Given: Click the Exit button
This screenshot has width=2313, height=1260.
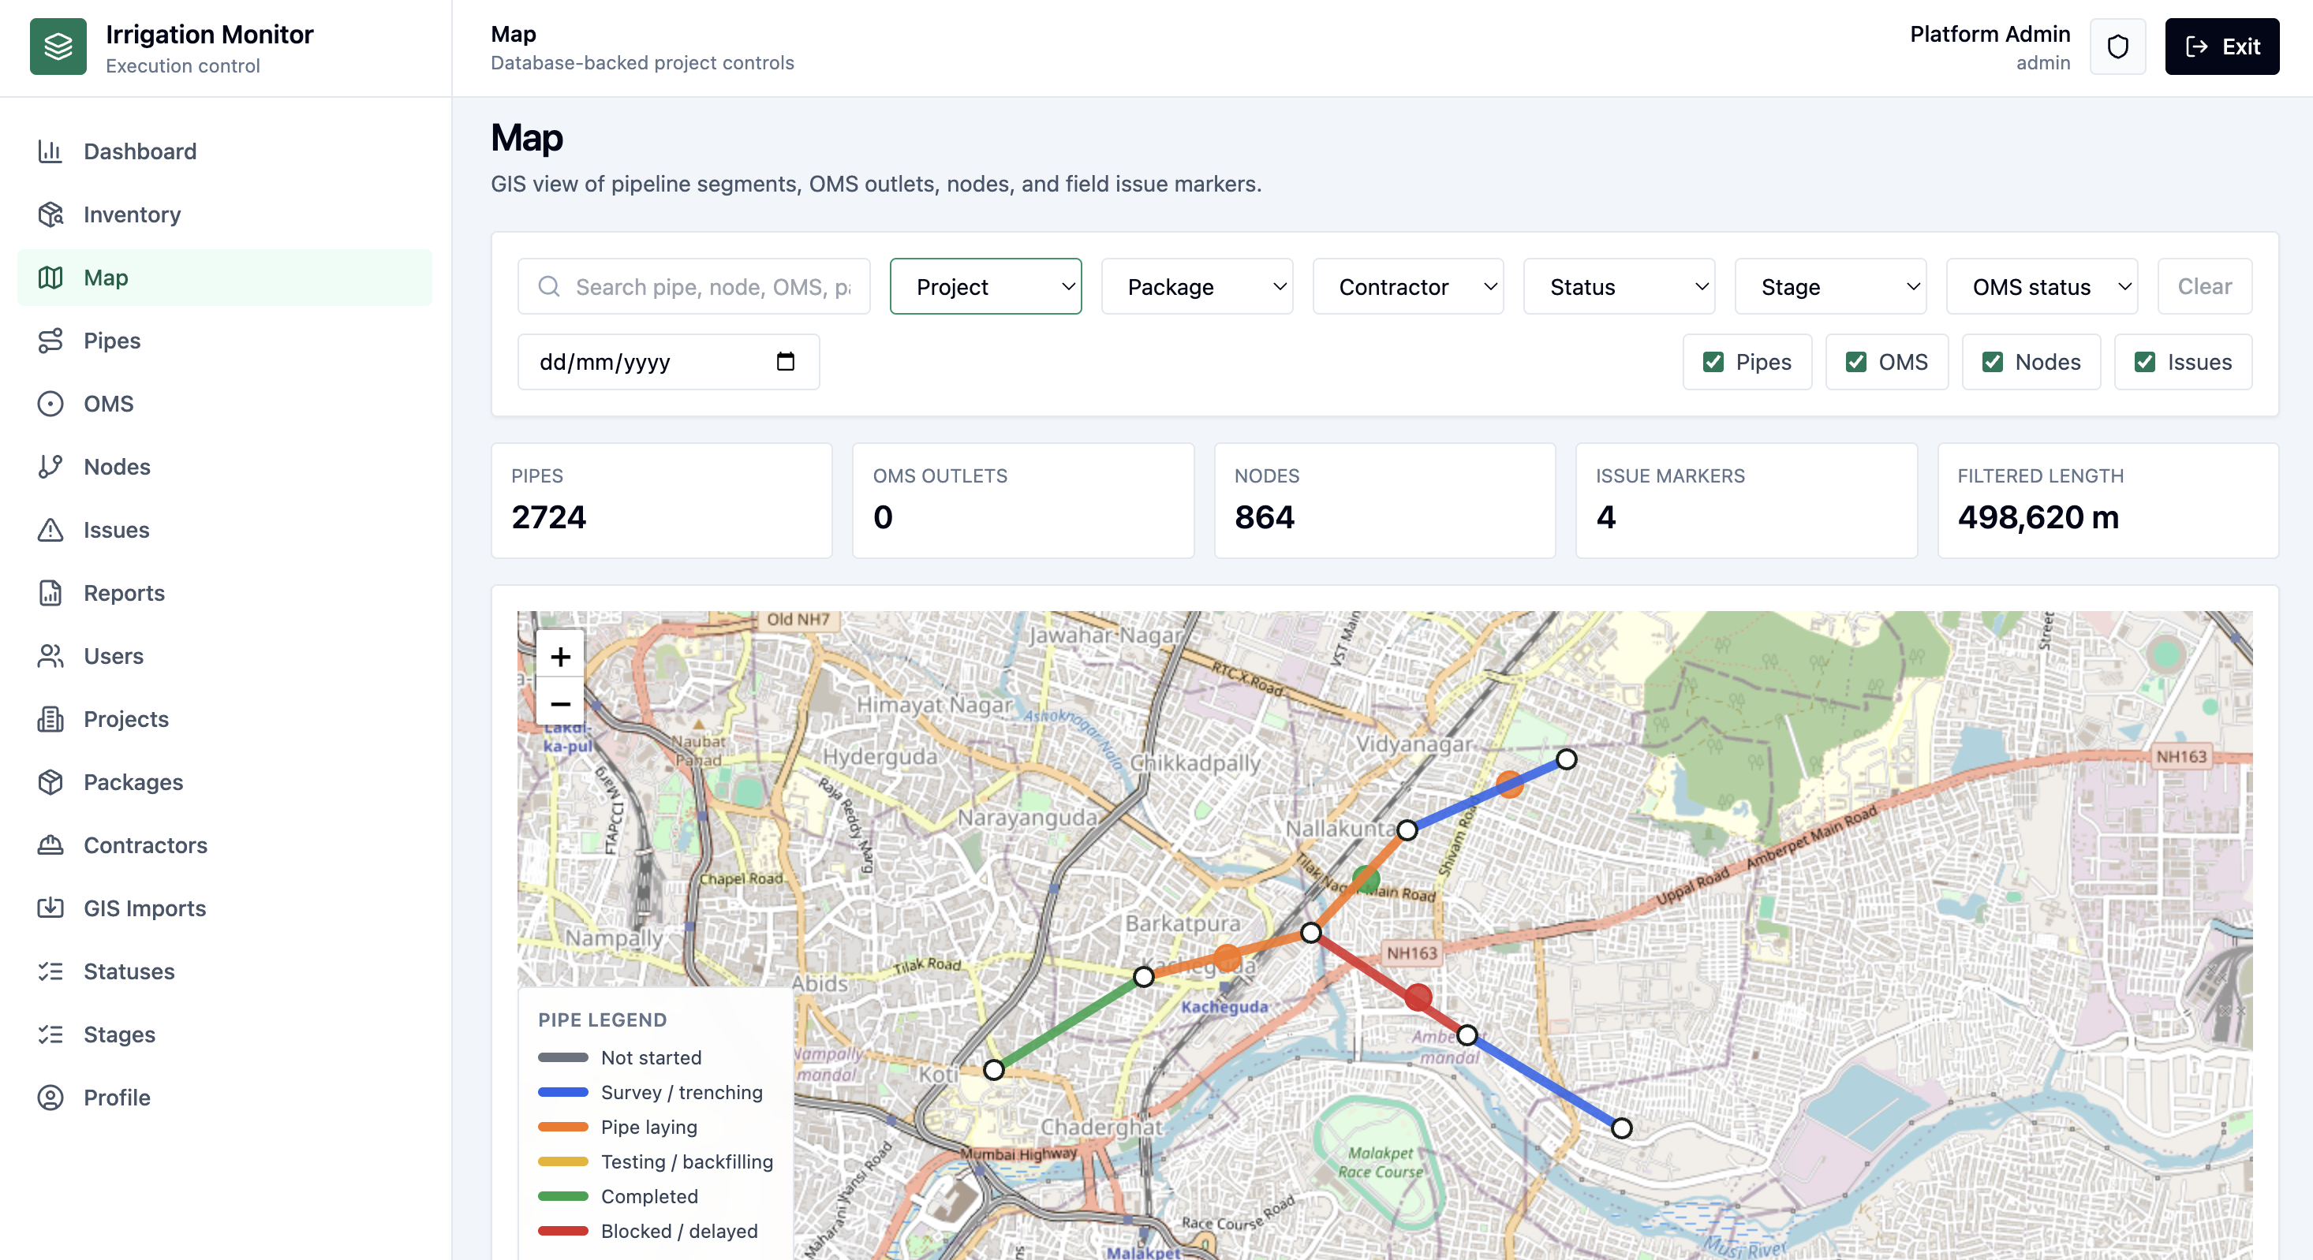Looking at the screenshot, I should (x=2221, y=47).
